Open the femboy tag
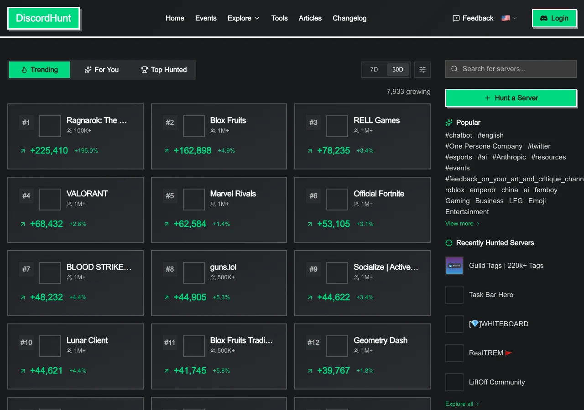Image resolution: width=584 pixels, height=410 pixels. (546, 190)
